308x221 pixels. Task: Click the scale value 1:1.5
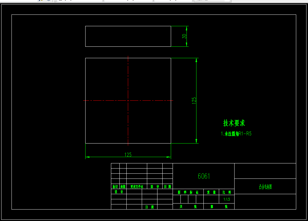pos(227,199)
